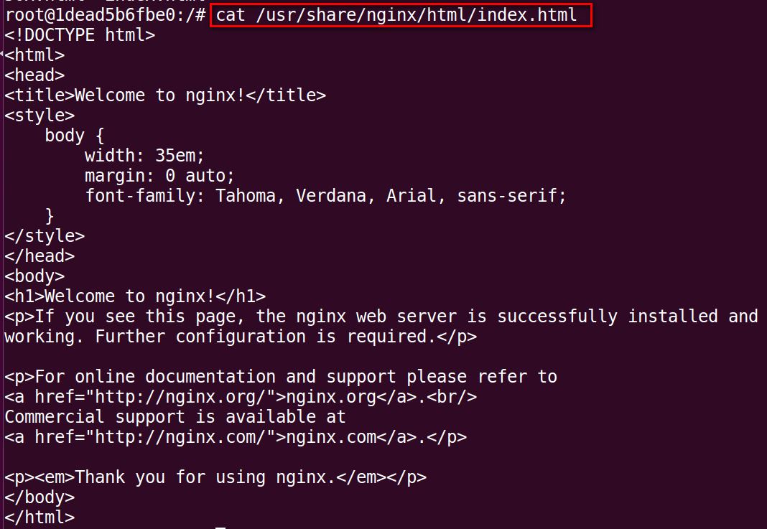Click the "For online documentation and support" line
This screenshot has height=529, width=767.
pos(280,376)
